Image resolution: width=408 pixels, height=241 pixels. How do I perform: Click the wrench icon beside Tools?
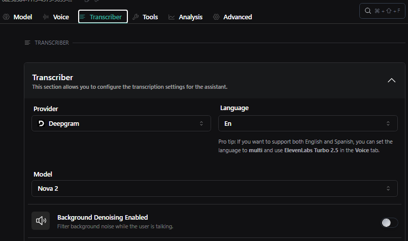point(135,17)
